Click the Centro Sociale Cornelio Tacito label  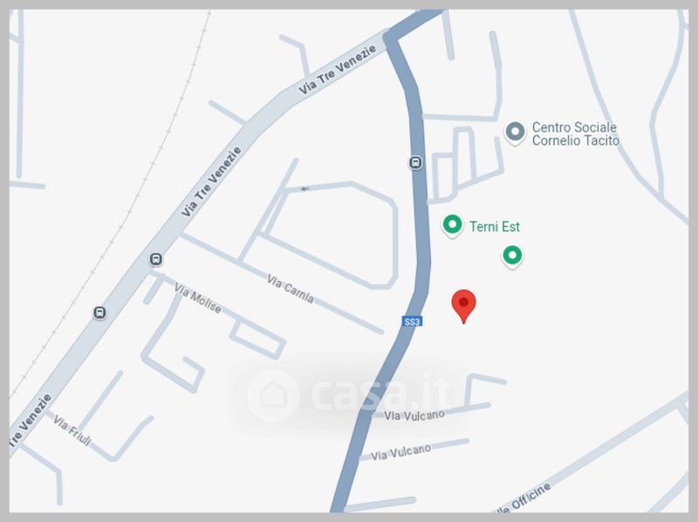(576, 134)
